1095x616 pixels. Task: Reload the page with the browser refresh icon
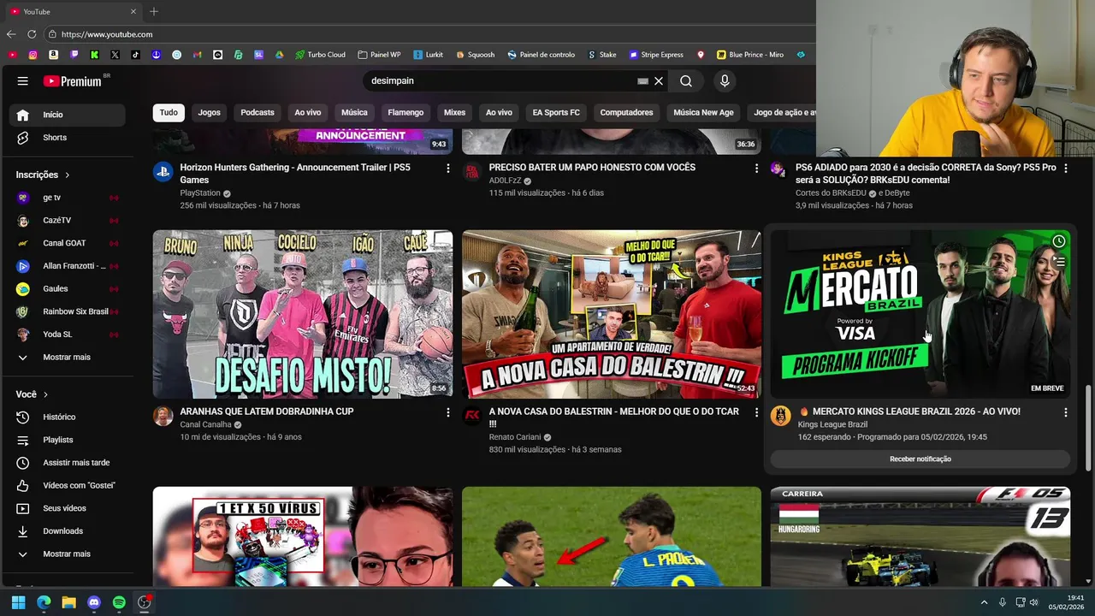point(32,34)
